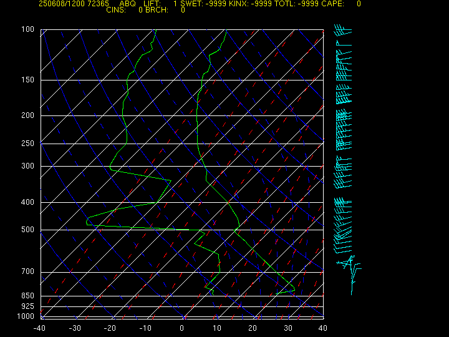Click the -9999 value after SWET:
449x337 pixels.
coord(216,4)
